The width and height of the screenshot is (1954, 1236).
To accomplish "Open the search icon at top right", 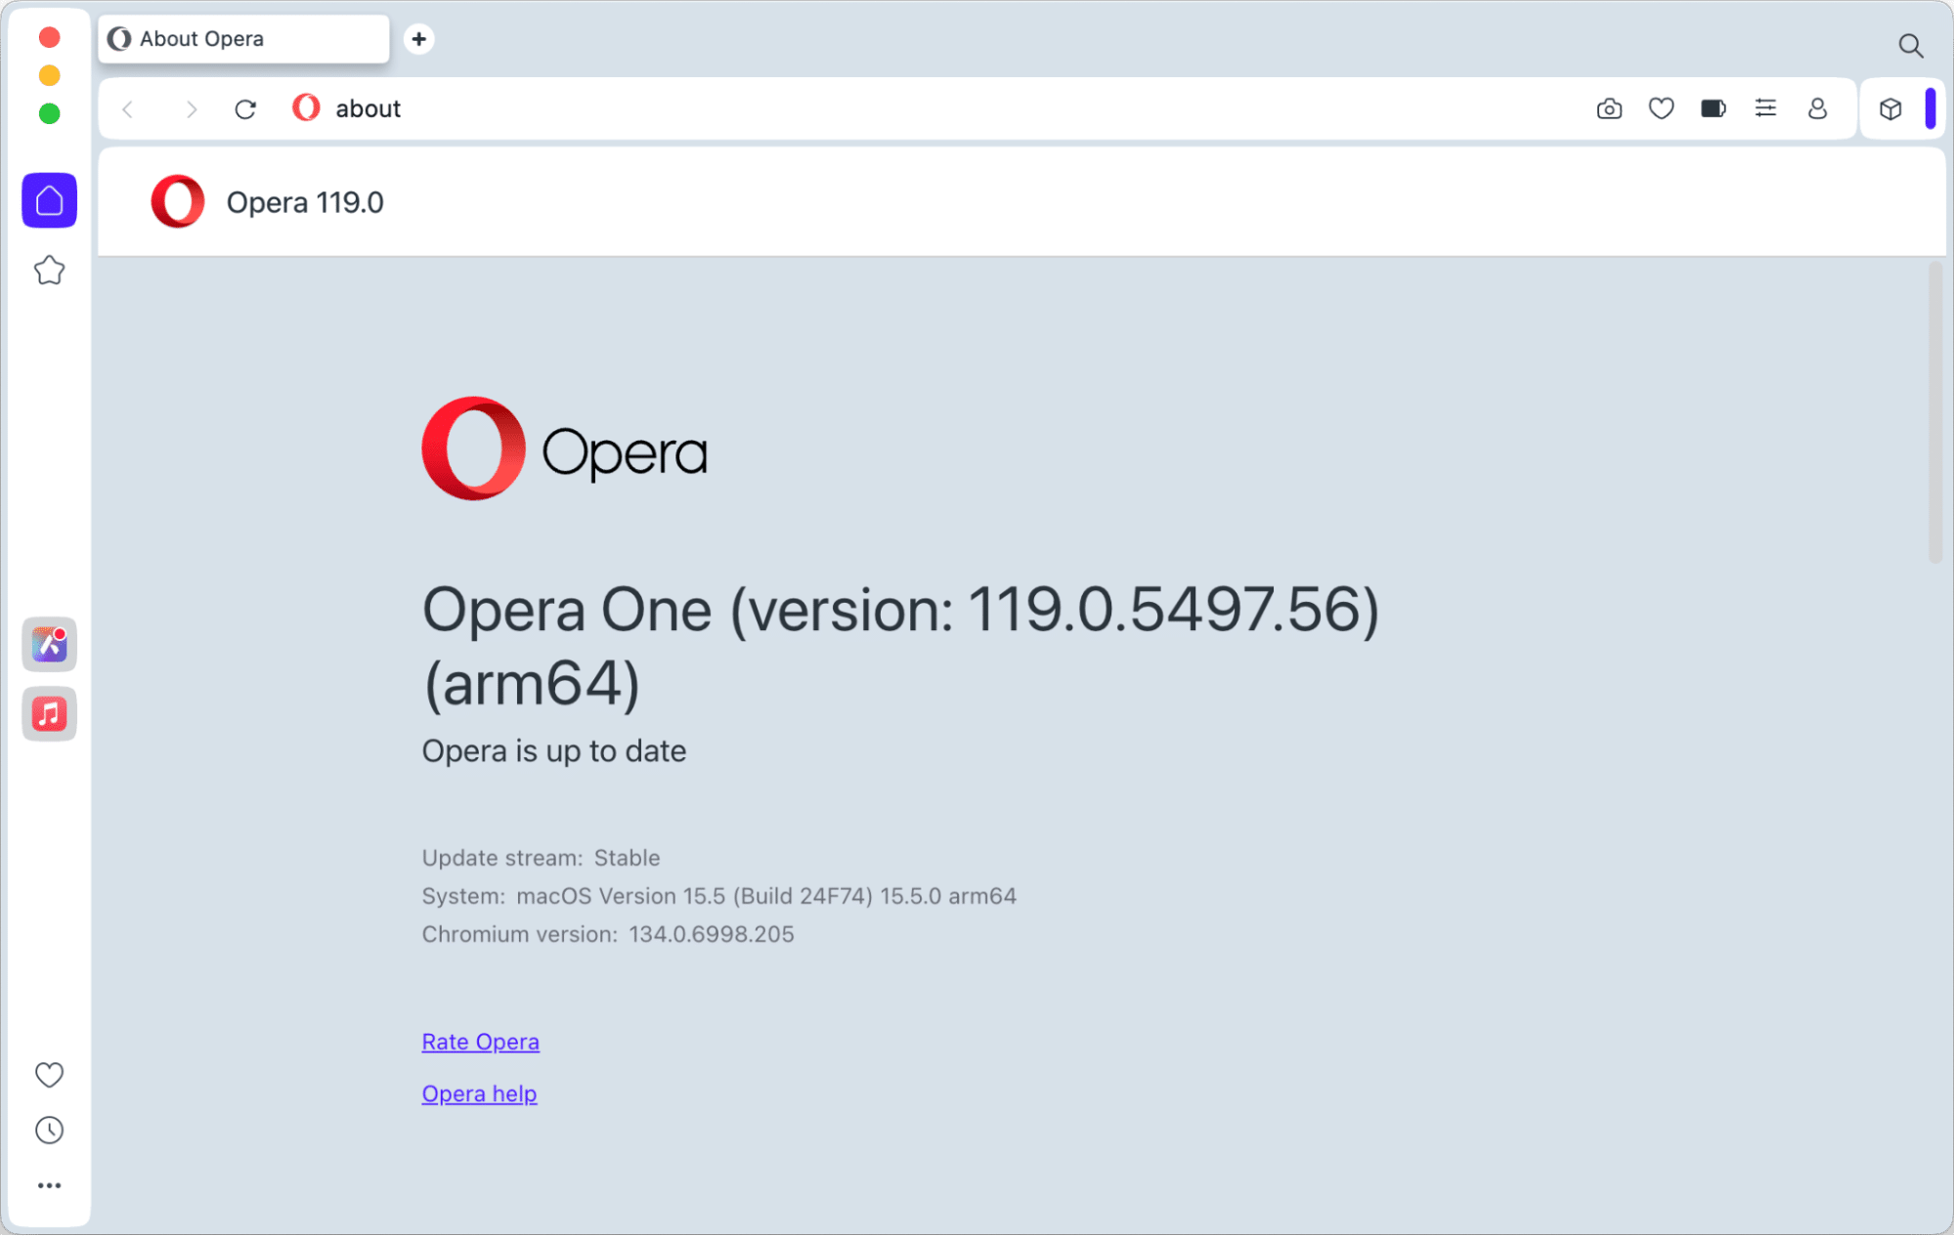I will (x=1910, y=46).
